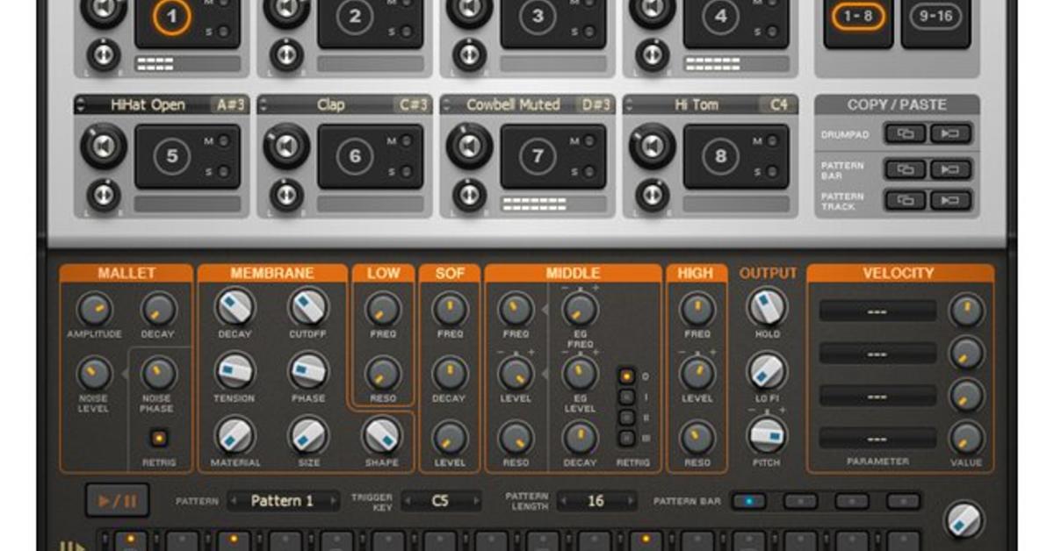Copy the pattern bar
The image size is (1054, 551).
[905, 169]
